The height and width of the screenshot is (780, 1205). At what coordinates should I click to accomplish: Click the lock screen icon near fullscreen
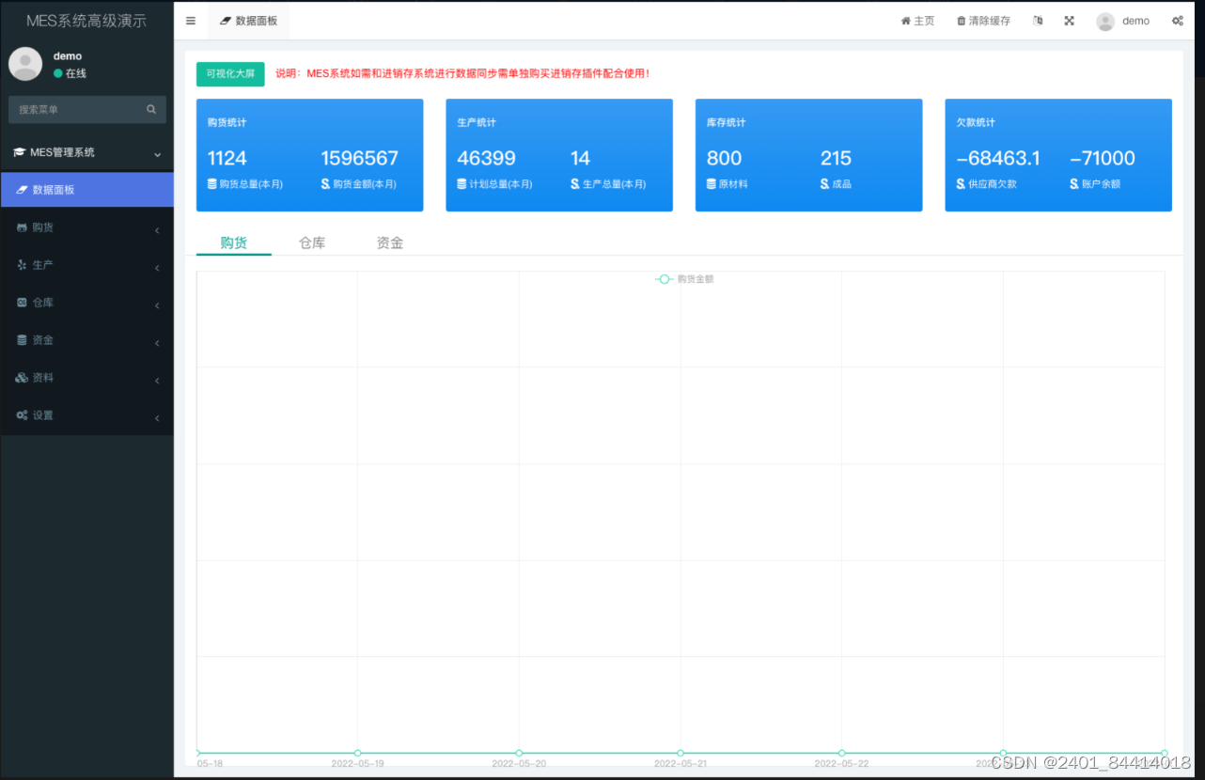tap(1038, 20)
